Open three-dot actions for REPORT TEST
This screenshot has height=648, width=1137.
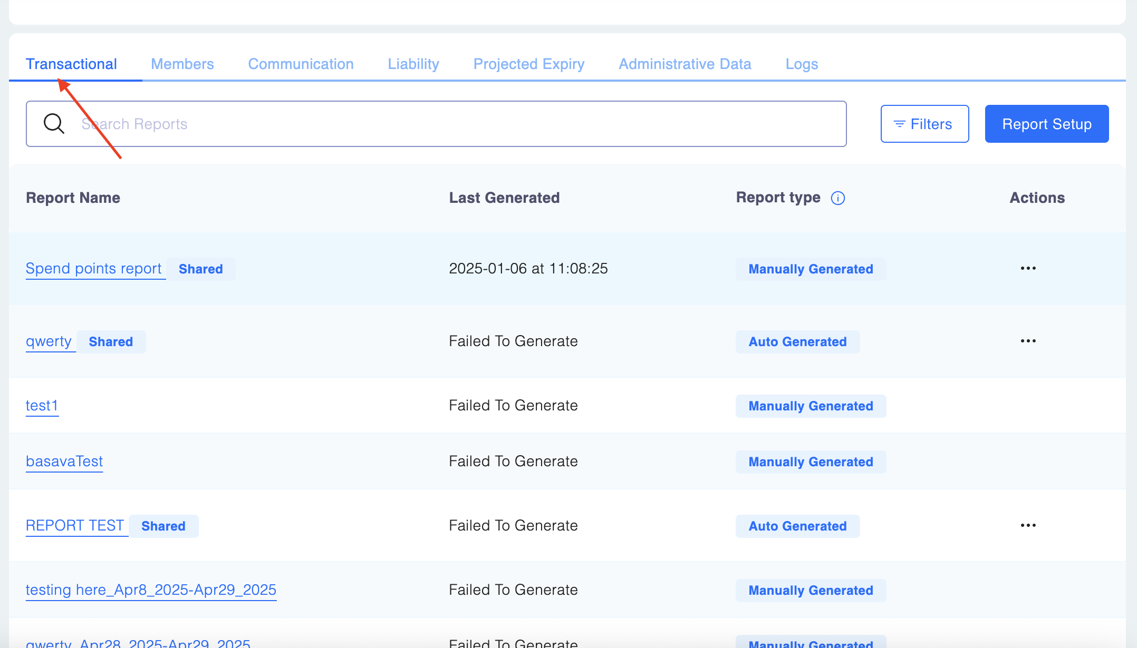[x=1028, y=526]
